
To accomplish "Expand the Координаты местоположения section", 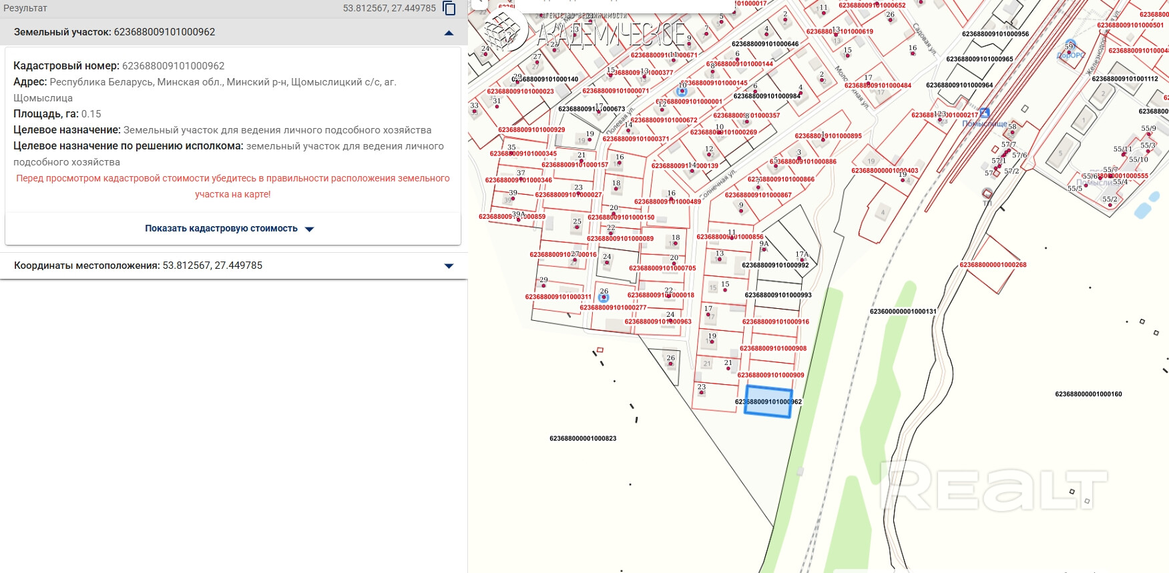I will [x=449, y=266].
